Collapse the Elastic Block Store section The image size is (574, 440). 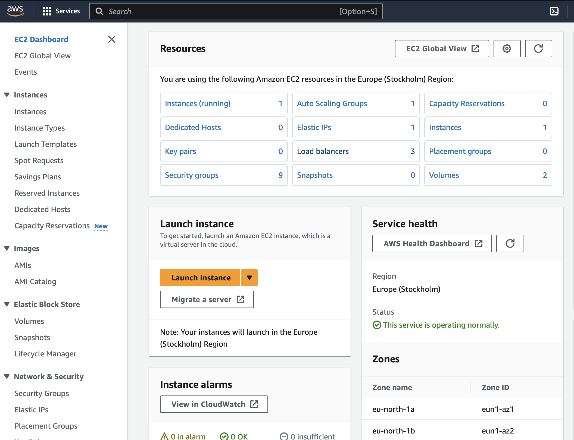click(7, 304)
